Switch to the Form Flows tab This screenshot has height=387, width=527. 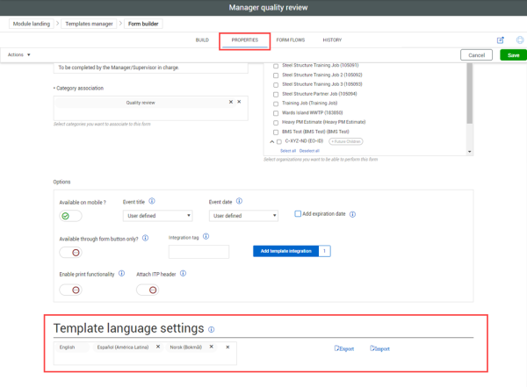[290, 39]
